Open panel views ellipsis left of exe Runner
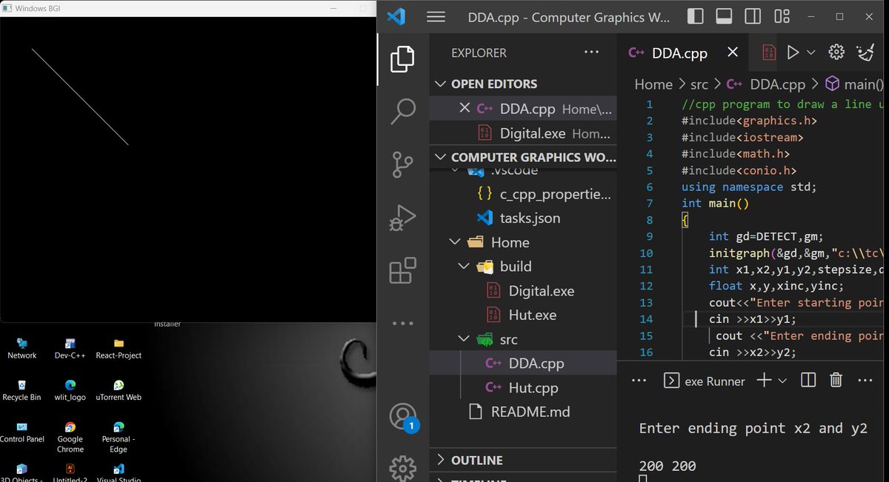 click(x=639, y=380)
